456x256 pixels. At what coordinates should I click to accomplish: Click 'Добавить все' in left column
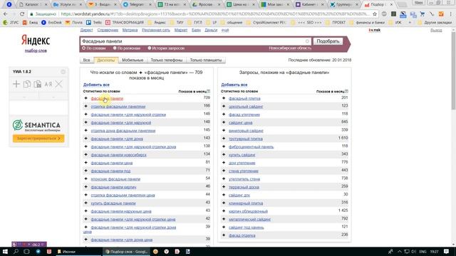tap(96, 85)
